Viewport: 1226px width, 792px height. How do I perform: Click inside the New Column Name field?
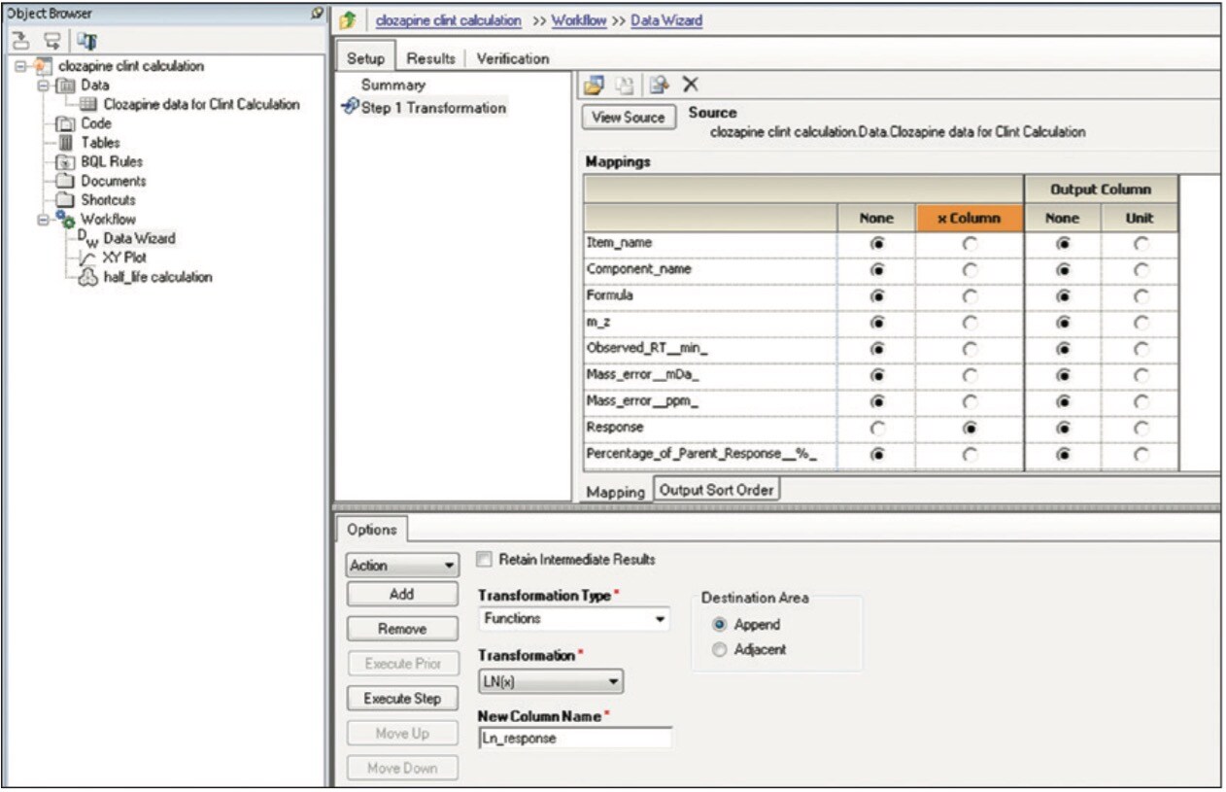tap(574, 739)
